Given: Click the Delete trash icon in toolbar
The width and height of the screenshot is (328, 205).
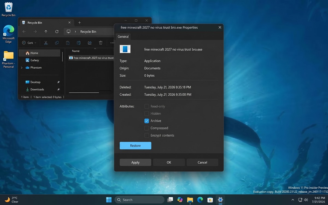Looking at the screenshot, I should [x=101, y=43].
